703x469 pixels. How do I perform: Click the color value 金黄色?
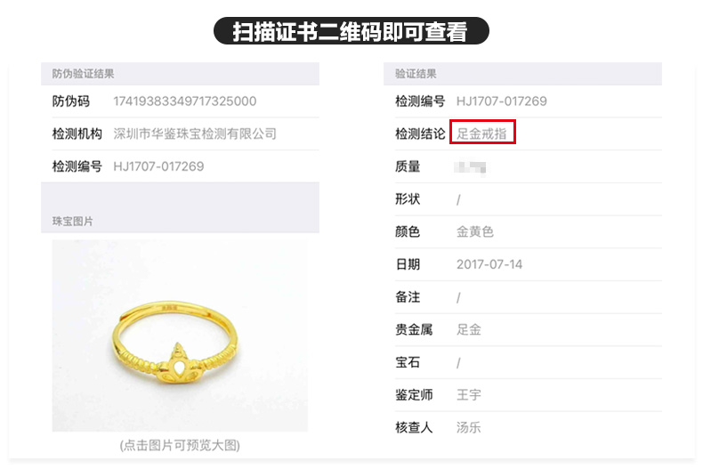[475, 231]
